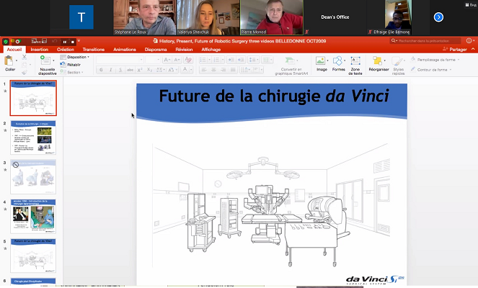The width and height of the screenshot is (478, 288).
Task: Switch to the Accueil tab
Action: click(x=14, y=49)
